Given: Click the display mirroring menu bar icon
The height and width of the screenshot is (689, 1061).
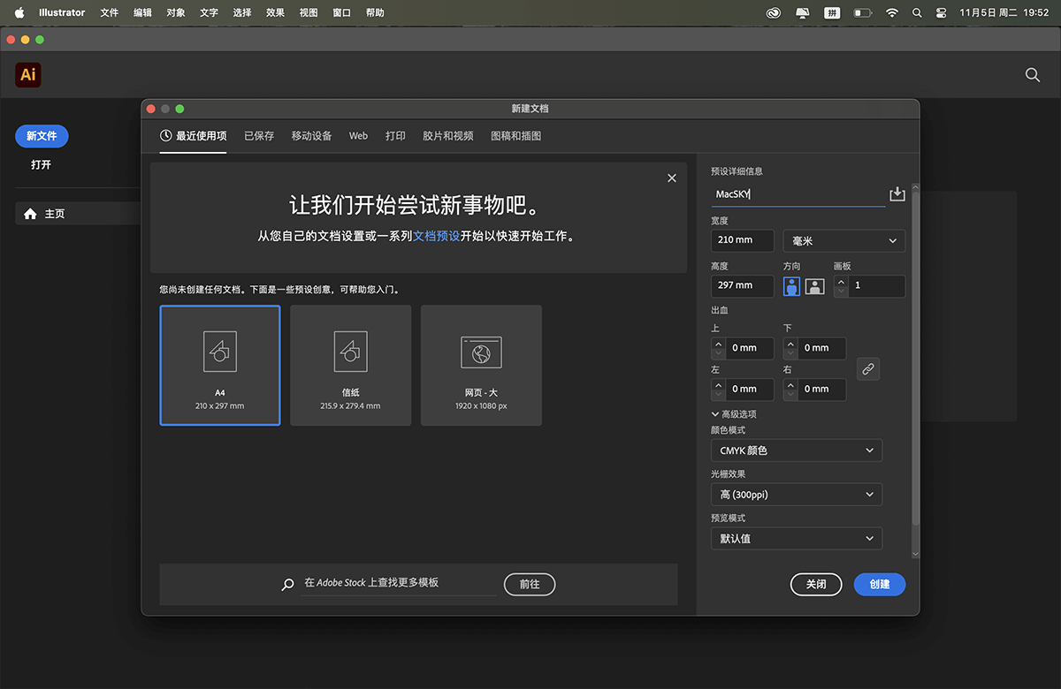Looking at the screenshot, I should (x=803, y=12).
